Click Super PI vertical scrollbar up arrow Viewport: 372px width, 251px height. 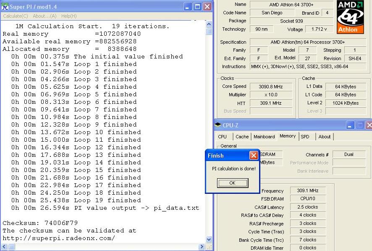coord(209,24)
